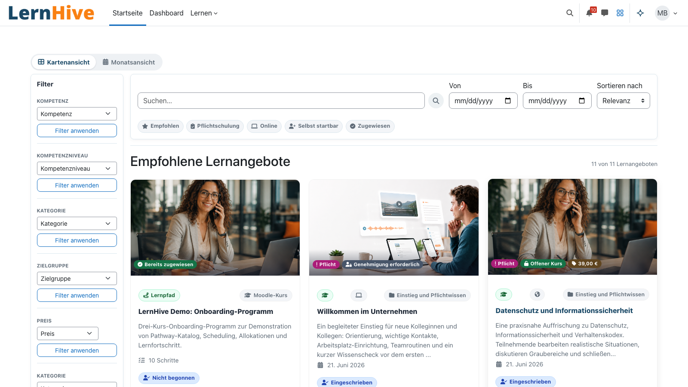Open Willkommen im Unternehmen course title
The image size is (688, 387).
[367, 311]
